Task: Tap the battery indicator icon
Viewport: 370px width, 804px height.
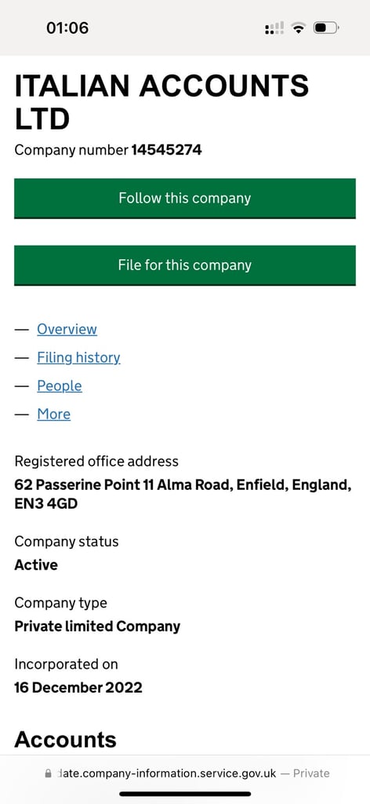Action: (326, 28)
